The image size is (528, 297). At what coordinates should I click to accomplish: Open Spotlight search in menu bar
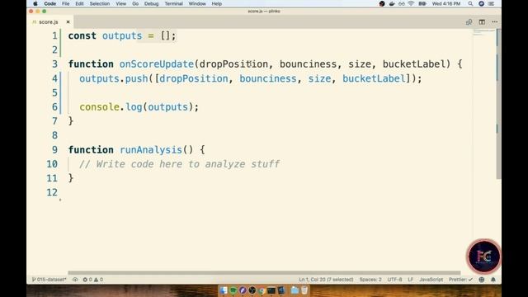click(470, 3)
